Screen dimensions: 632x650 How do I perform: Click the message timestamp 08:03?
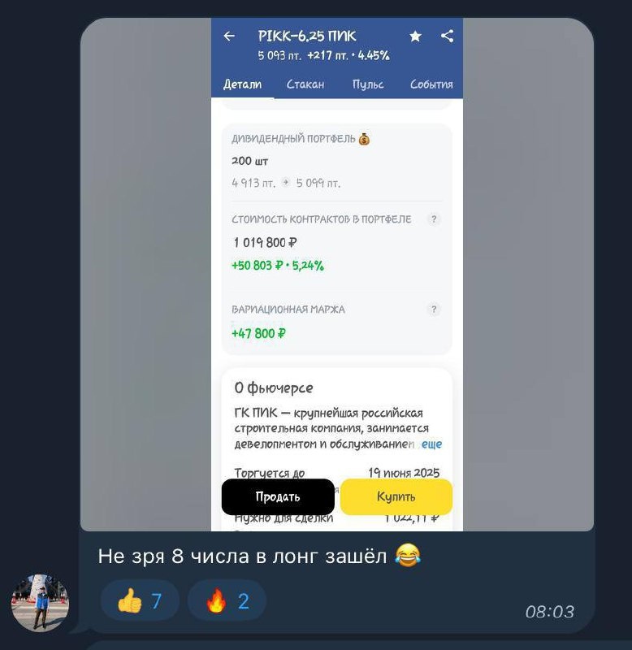coord(549,612)
